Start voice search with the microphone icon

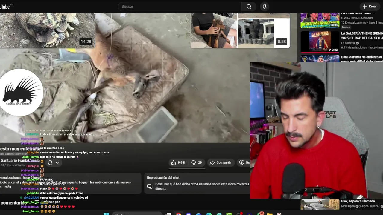[265, 7]
